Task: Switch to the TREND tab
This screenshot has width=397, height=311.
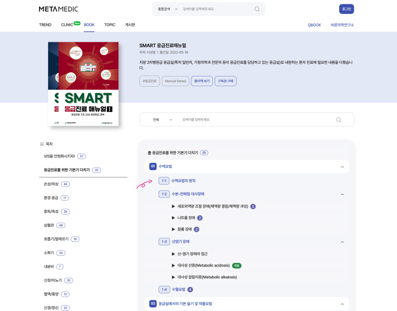Action: (45, 25)
